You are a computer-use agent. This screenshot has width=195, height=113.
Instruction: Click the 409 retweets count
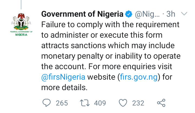tap(100, 103)
